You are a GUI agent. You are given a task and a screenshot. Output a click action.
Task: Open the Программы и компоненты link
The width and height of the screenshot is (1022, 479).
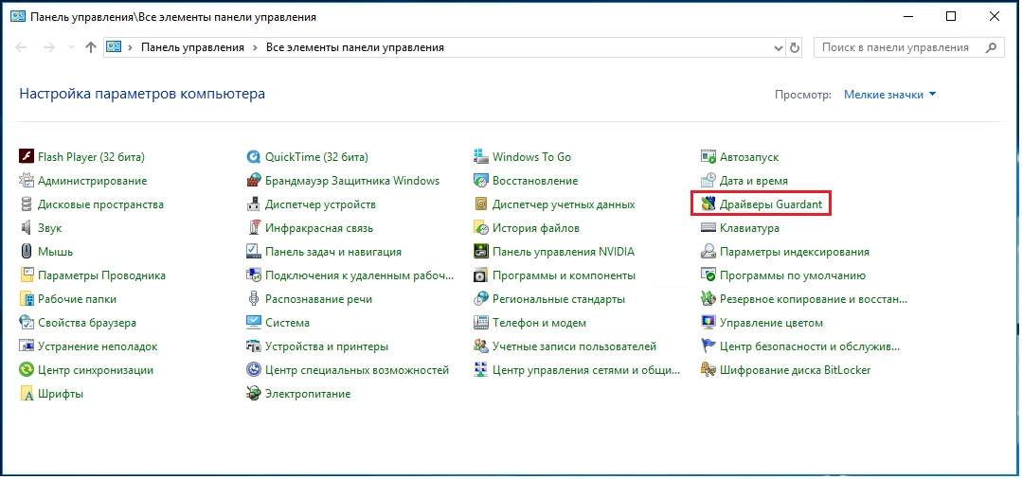click(x=563, y=275)
